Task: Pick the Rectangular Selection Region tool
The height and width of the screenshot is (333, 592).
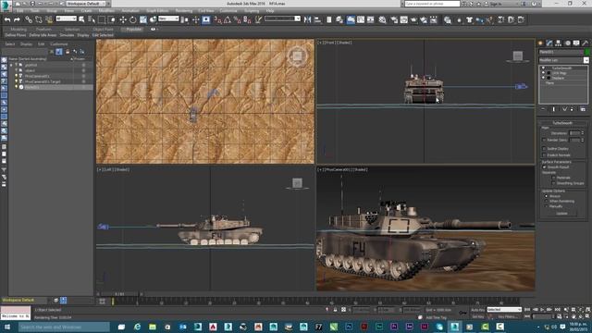Action: [x=102, y=19]
